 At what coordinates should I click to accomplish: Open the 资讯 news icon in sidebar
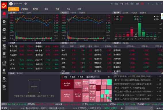(x=4, y=55)
